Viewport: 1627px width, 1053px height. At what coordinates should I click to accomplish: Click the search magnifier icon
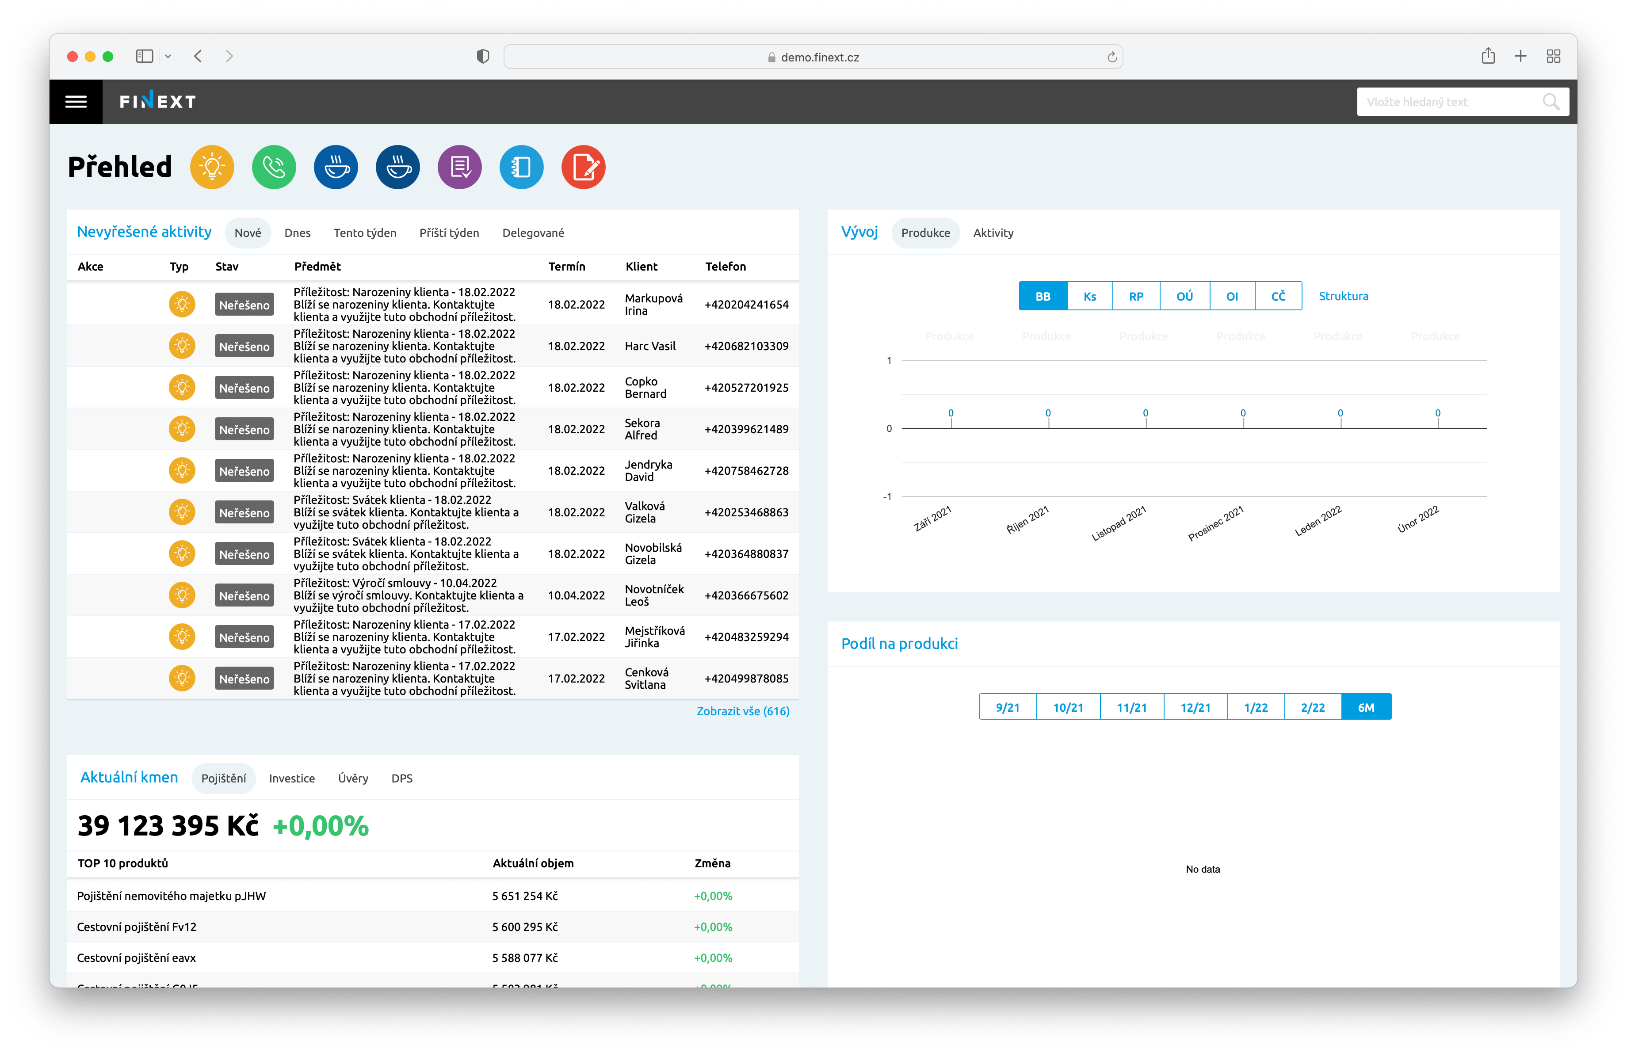[1551, 102]
